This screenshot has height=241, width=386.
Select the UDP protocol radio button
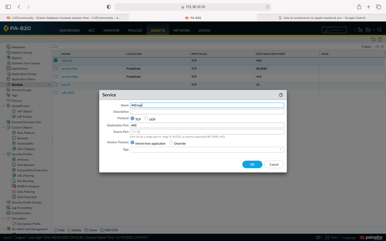(x=146, y=119)
